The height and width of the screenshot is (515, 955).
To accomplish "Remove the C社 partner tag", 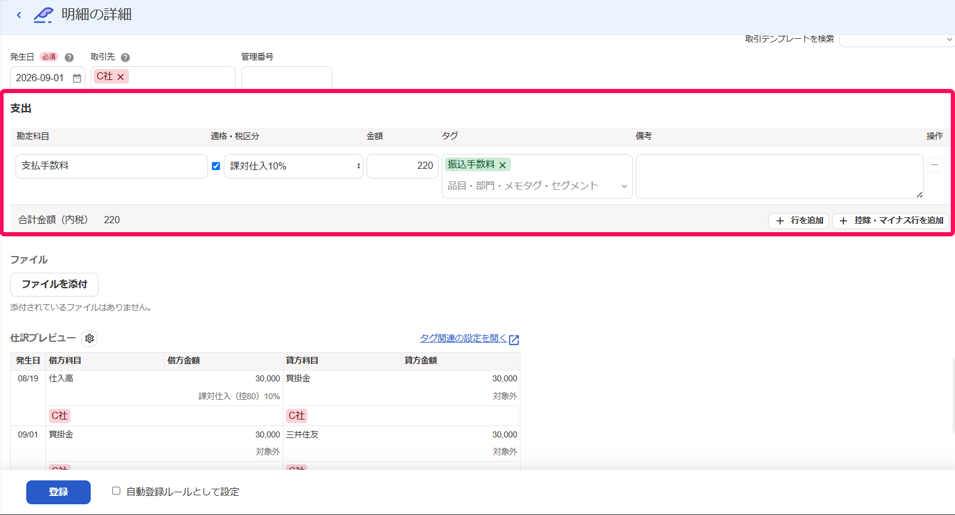I will pyautogui.click(x=121, y=77).
